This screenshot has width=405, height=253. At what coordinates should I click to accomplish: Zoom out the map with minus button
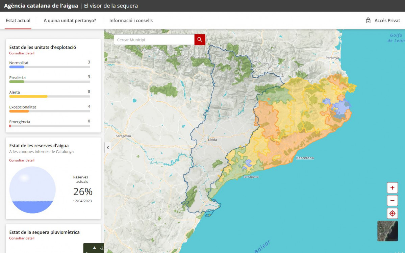click(x=392, y=201)
